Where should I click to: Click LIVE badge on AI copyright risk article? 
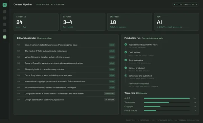[112, 69]
